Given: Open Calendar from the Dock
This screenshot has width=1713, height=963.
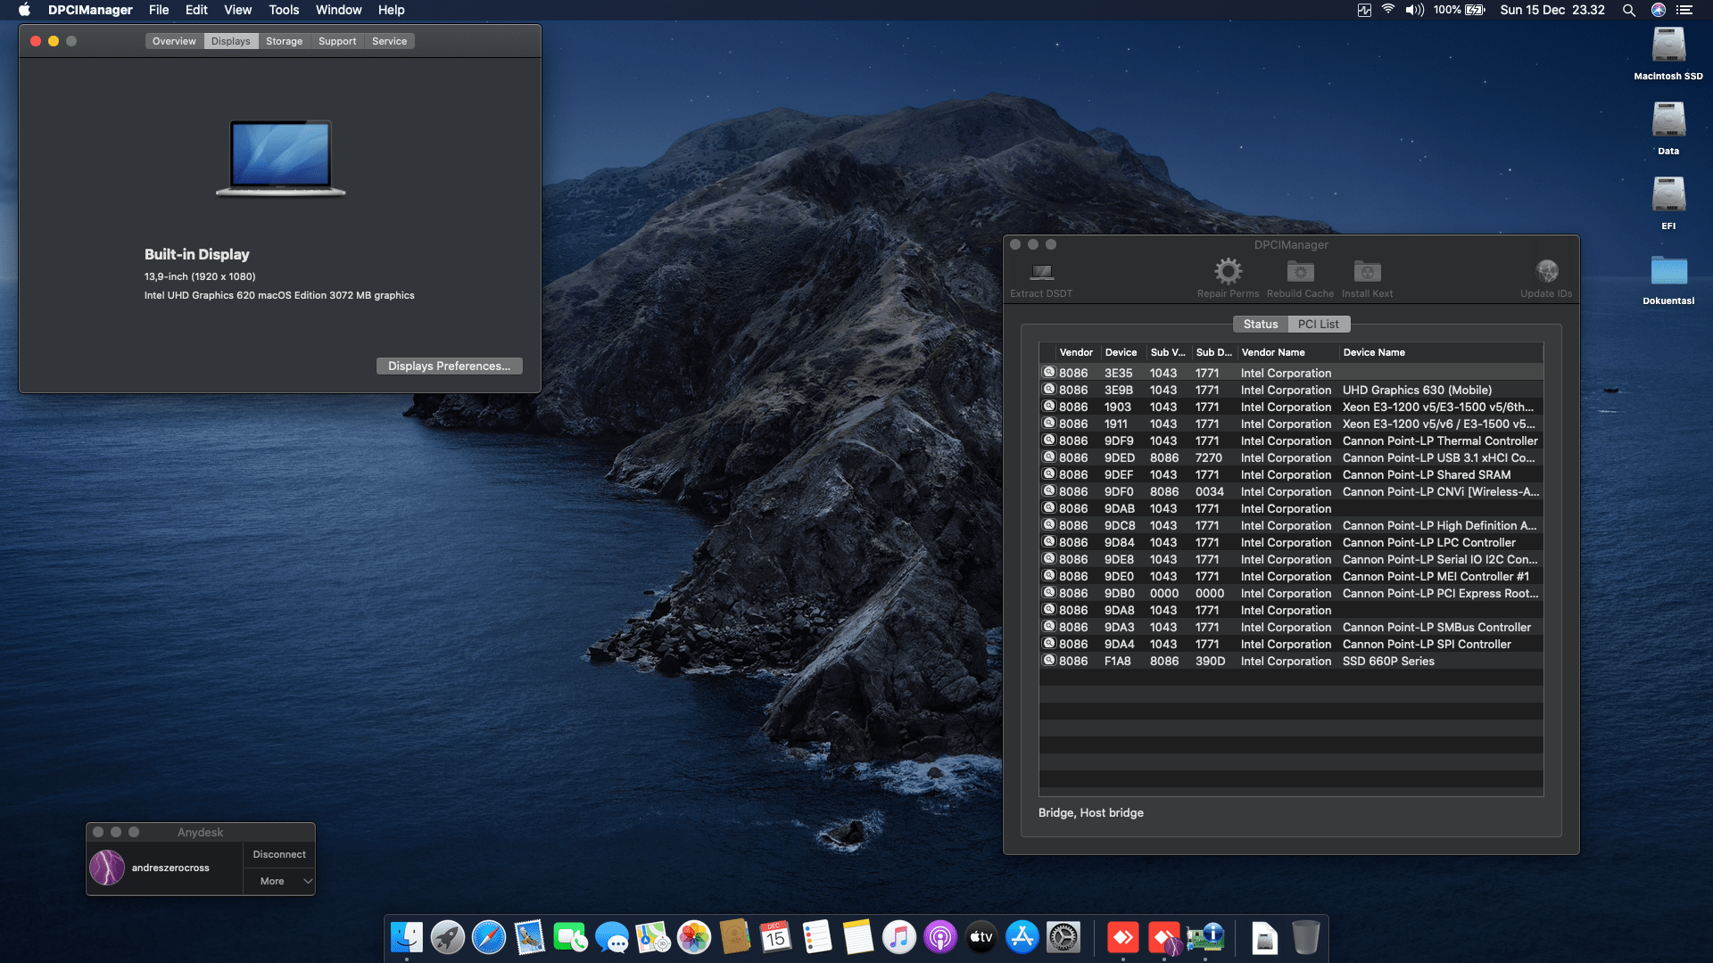Looking at the screenshot, I should (x=776, y=937).
